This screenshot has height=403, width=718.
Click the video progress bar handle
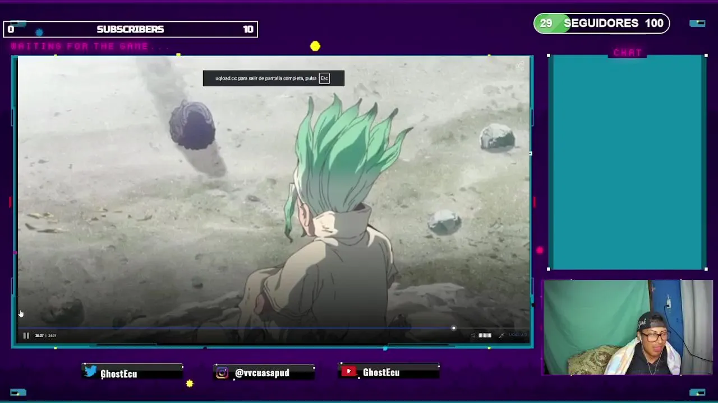(453, 329)
